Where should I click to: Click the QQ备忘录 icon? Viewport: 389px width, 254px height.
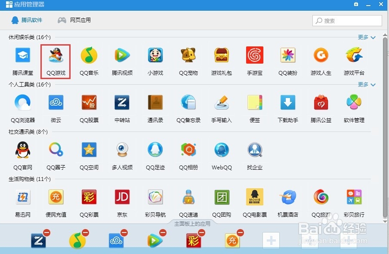coord(188,102)
